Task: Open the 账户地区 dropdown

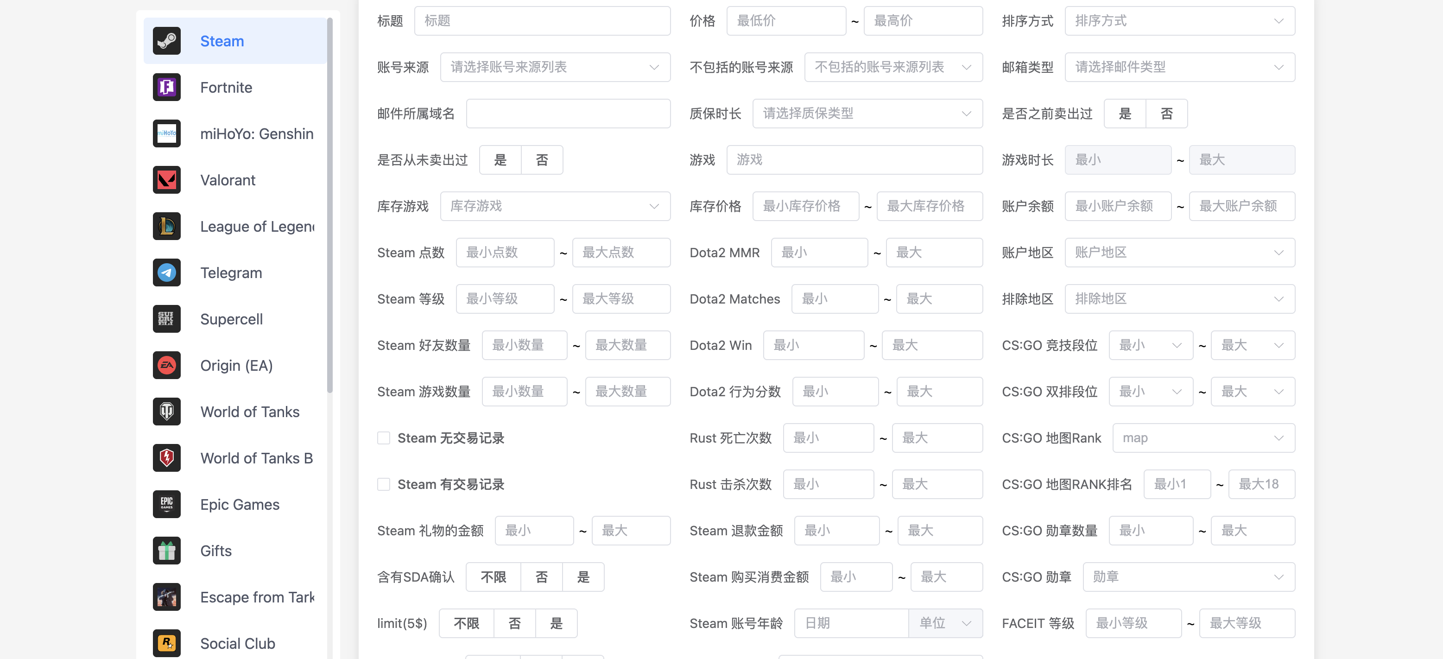Action: coord(1179,253)
